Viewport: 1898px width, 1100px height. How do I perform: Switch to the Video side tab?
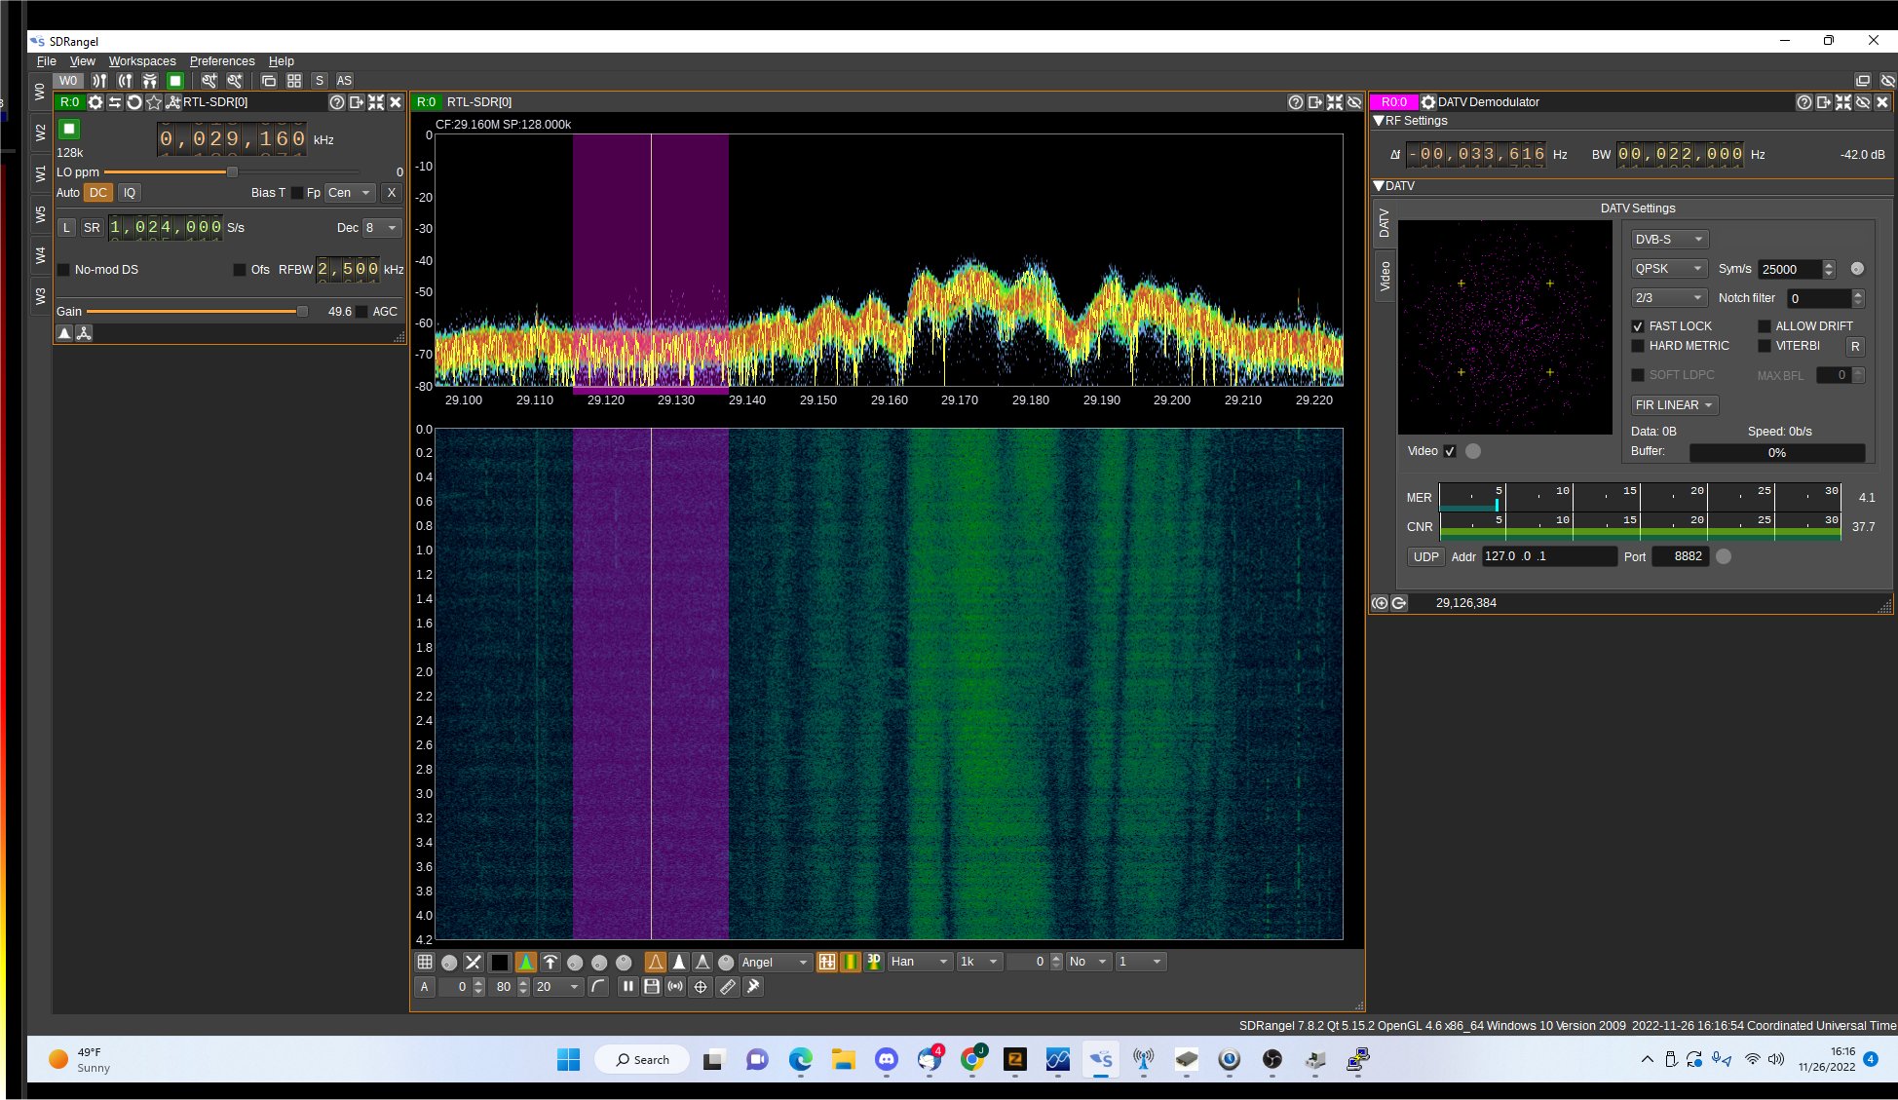tap(1385, 277)
